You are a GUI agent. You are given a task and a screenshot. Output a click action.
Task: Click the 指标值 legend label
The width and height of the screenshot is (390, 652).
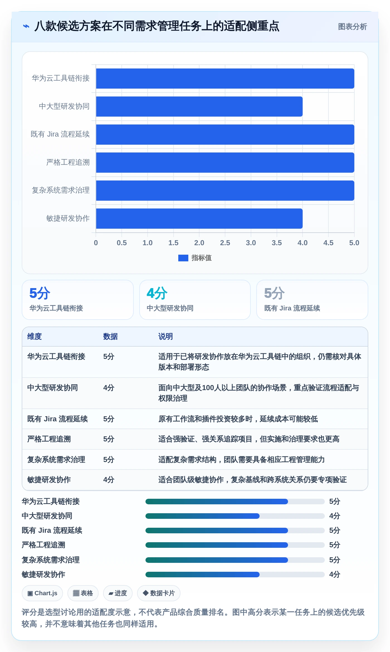201,258
